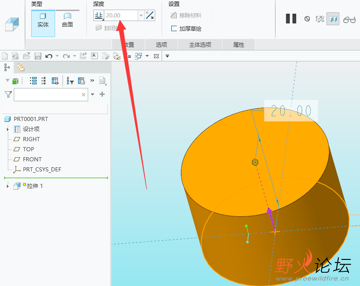Screen dimensions: 360x286
Task: Click the 属性 tab
Action: point(239,45)
